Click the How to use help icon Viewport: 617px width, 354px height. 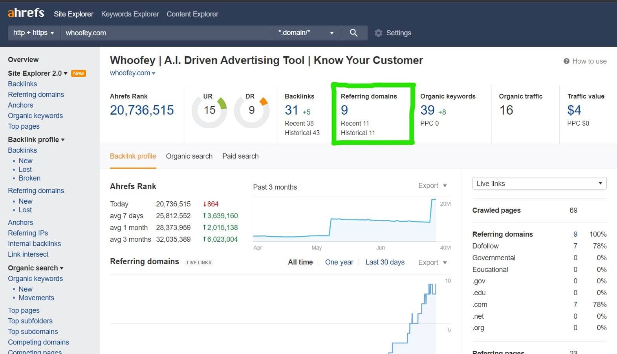click(566, 61)
